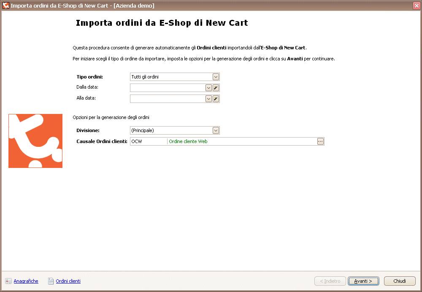Click the Chiudi button
Image resolution: width=422 pixels, height=292 pixels.
[x=400, y=281]
